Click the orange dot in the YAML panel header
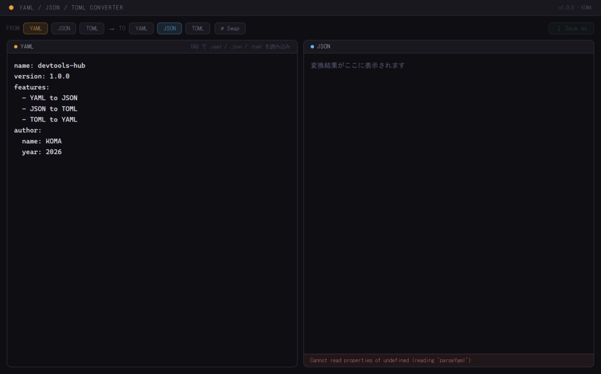This screenshot has width=601, height=374. (x=16, y=47)
